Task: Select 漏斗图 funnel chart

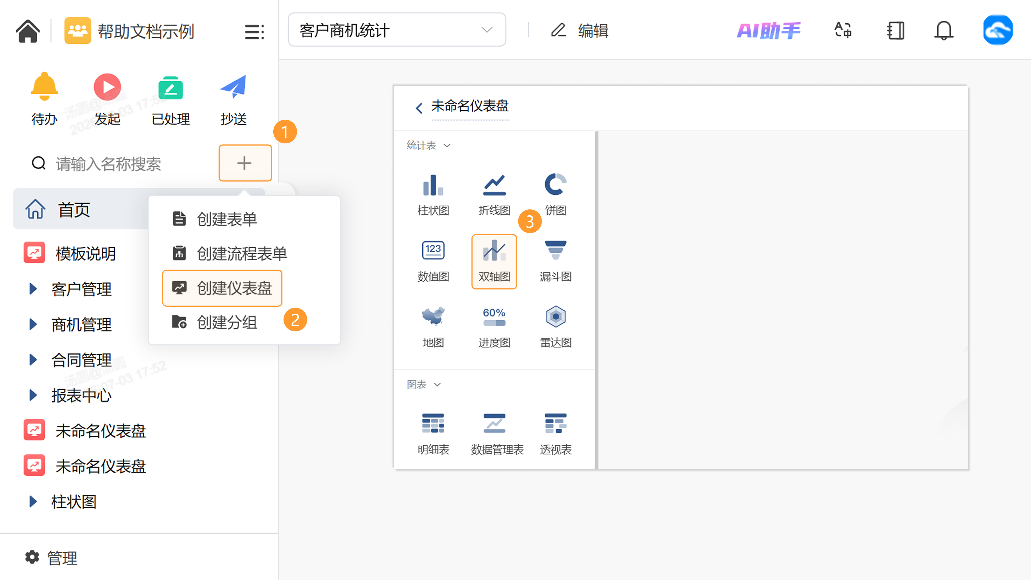Action: click(556, 261)
